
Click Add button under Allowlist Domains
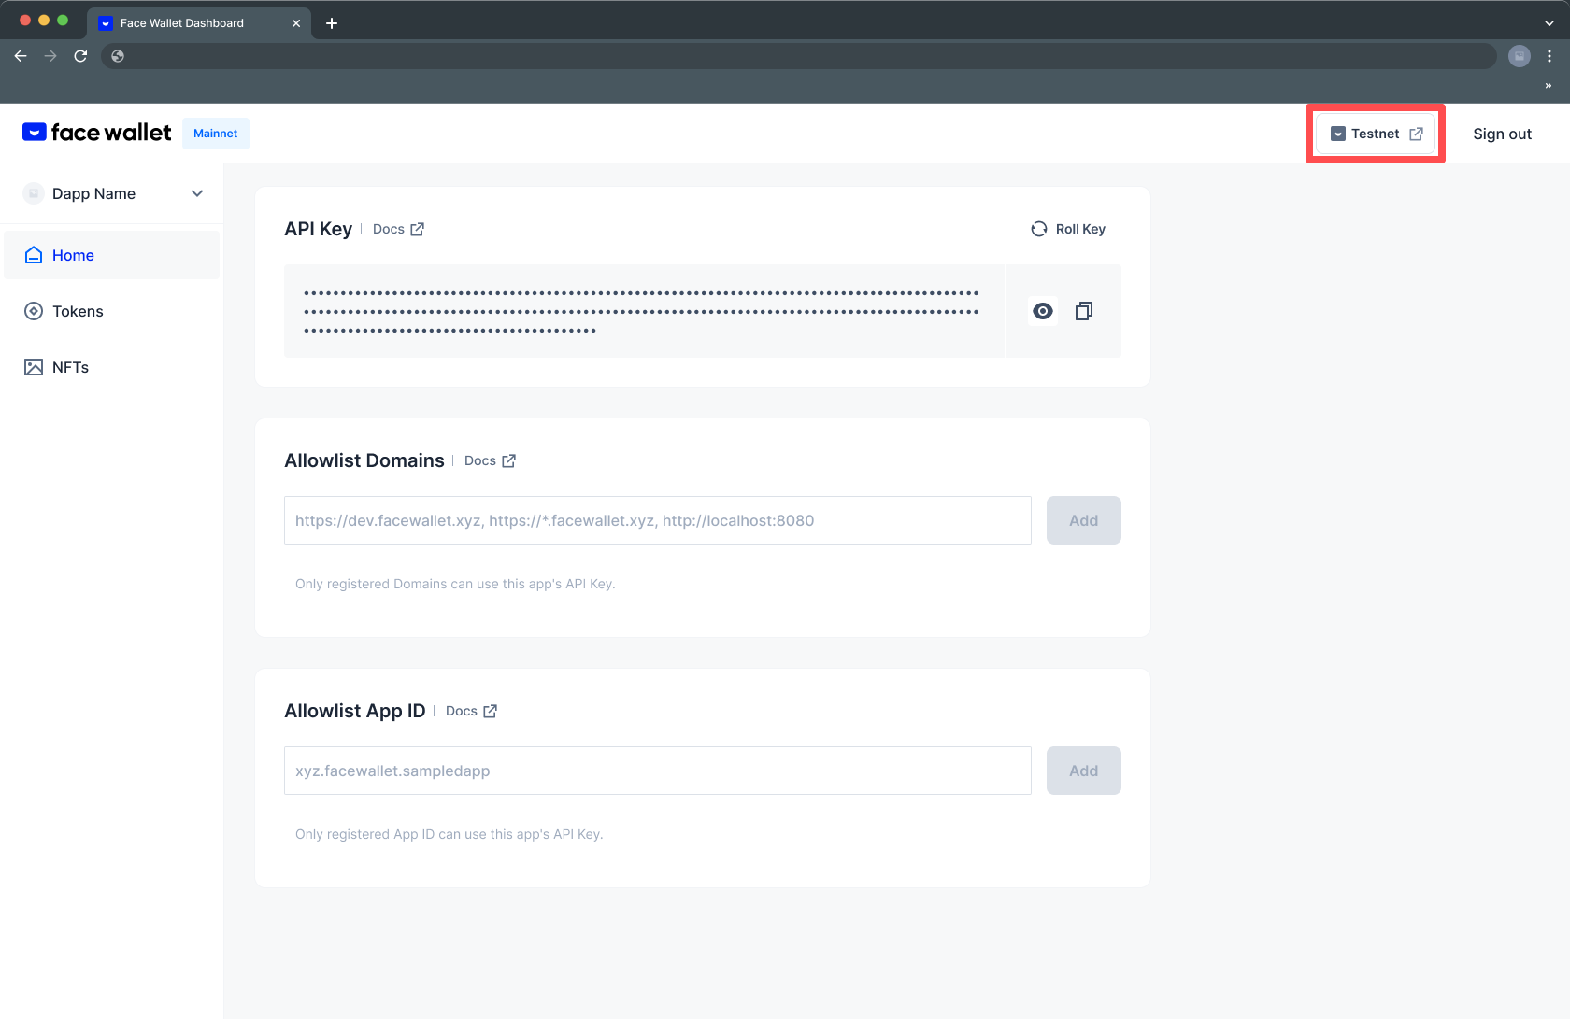pyautogui.click(x=1083, y=520)
